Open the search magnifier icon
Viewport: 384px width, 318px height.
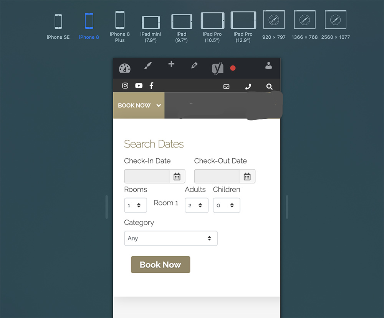pos(269,87)
